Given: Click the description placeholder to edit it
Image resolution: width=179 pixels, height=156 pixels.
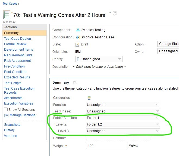Looking at the screenshot, I should [99, 67].
